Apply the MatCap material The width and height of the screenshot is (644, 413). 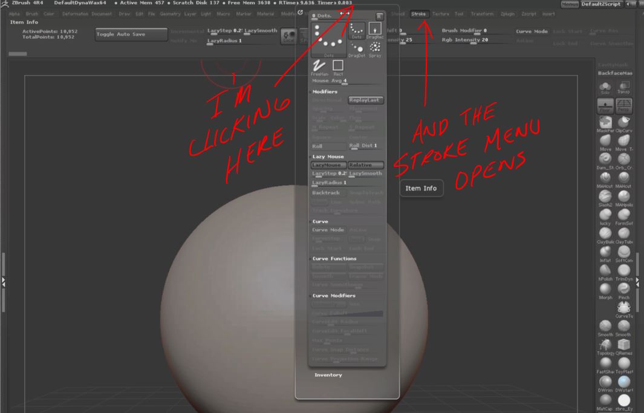coord(605,402)
